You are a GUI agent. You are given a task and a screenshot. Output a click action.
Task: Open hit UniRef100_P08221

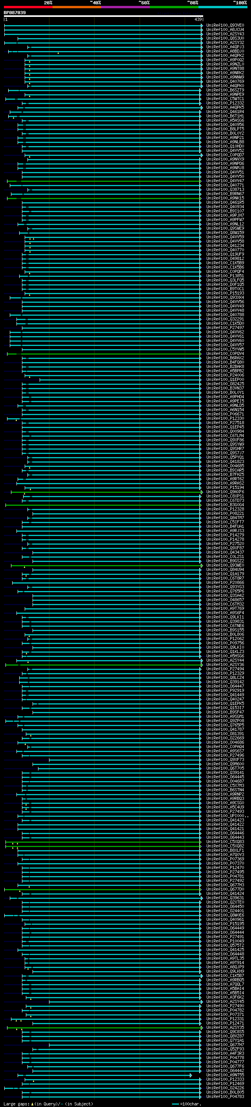(225, 513)
